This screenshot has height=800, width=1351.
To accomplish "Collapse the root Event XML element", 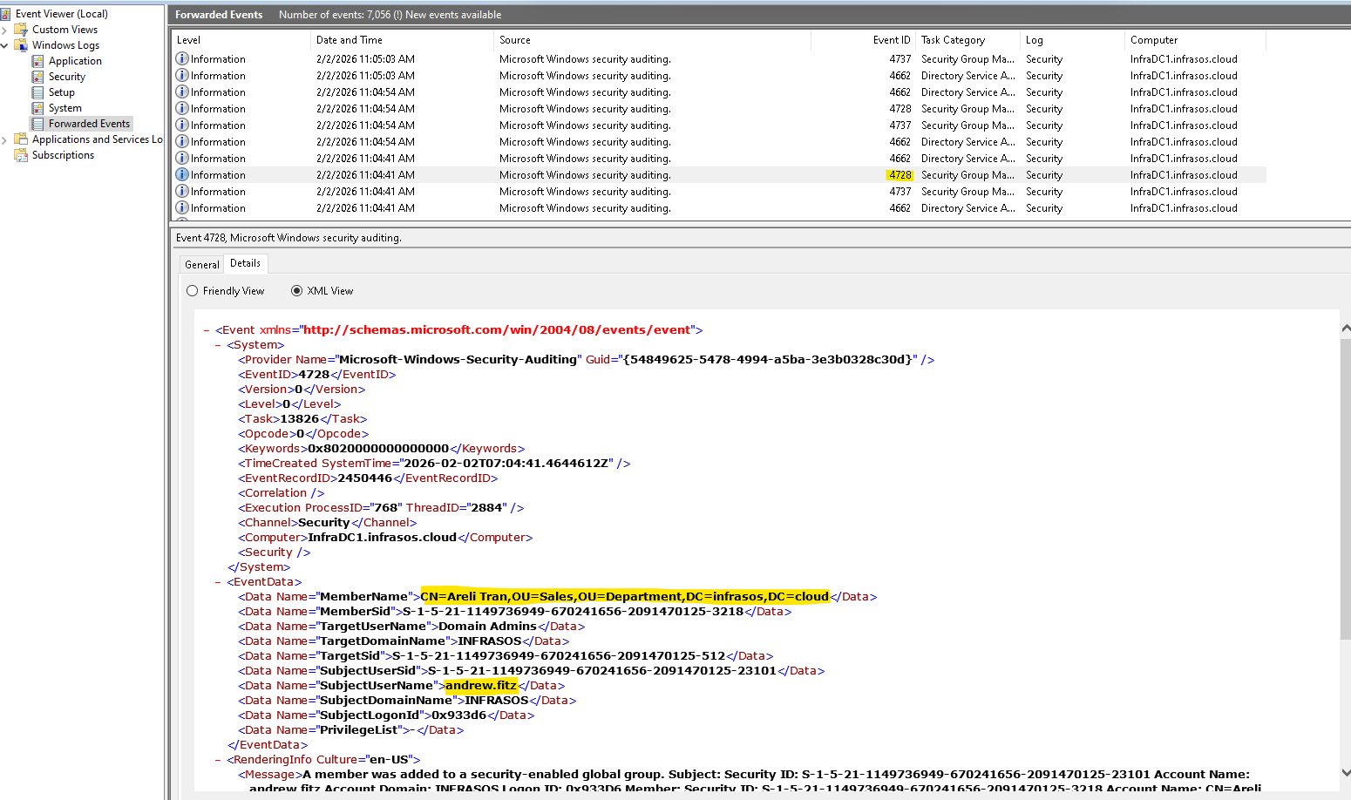I will click(207, 330).
